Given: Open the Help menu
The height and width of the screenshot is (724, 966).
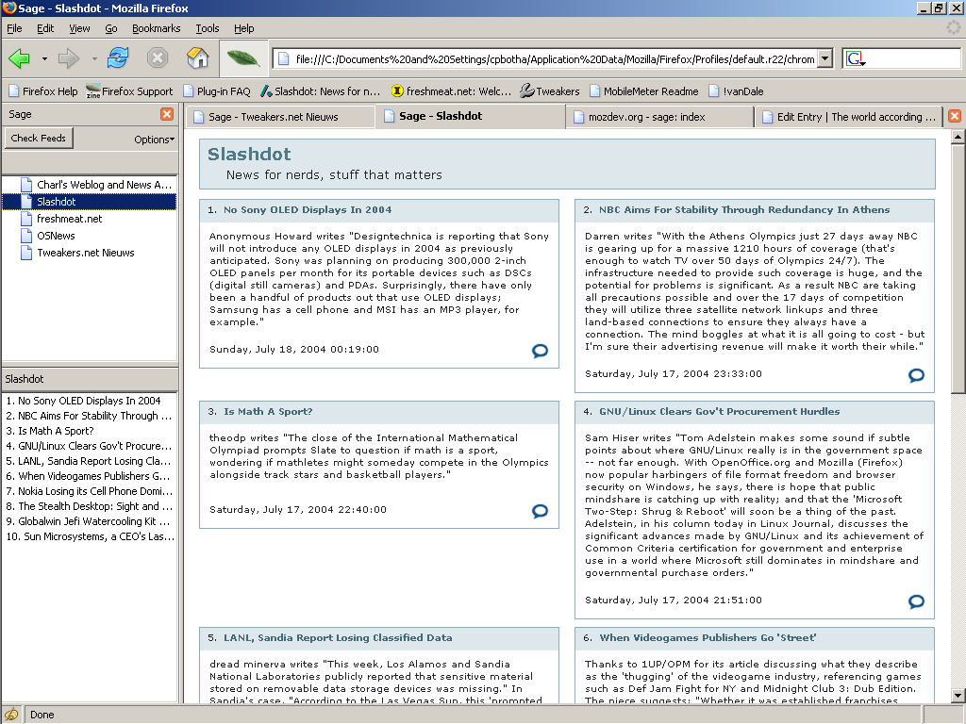Looking at the screenshot, I should pos(244,28).
